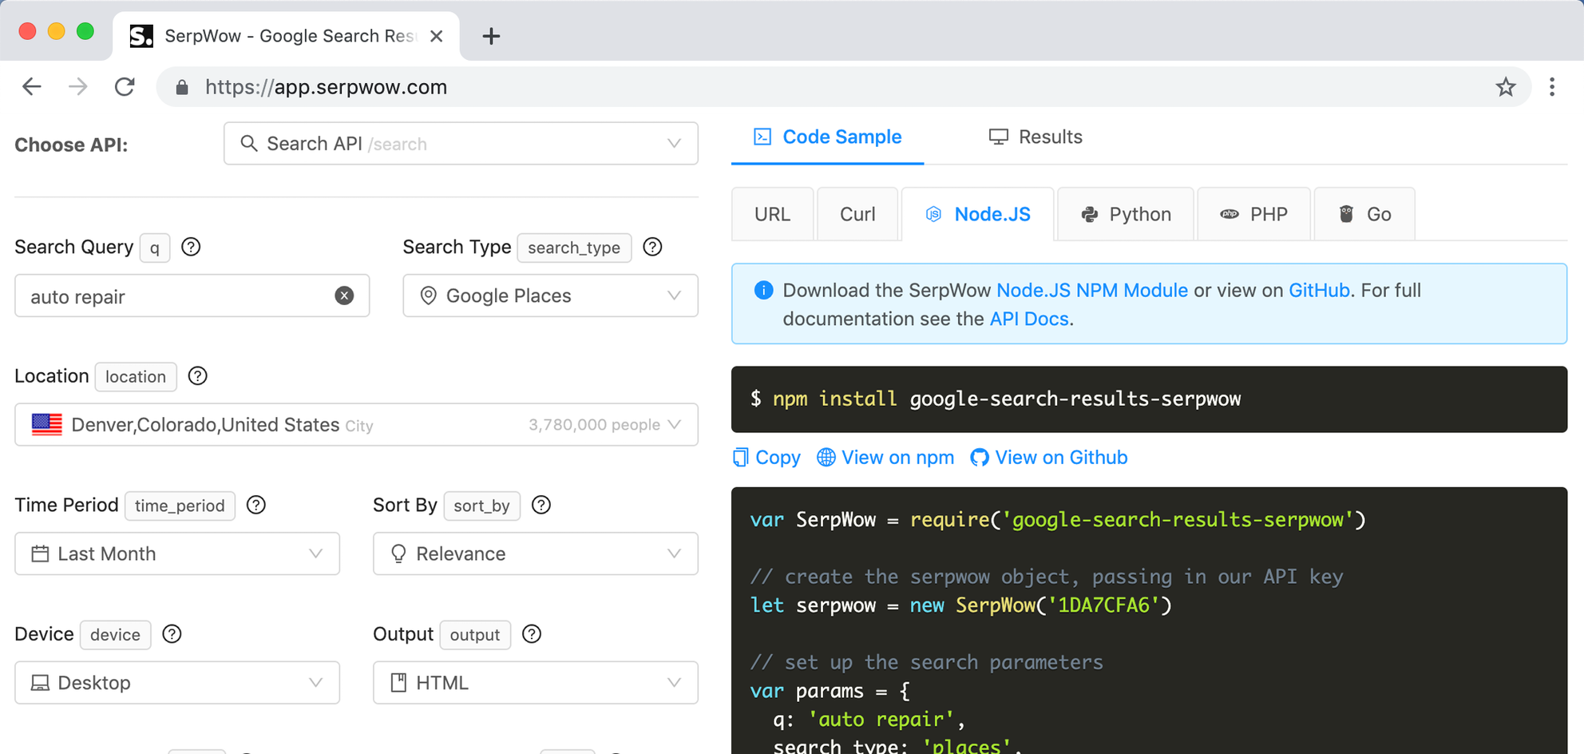Reload the current browser page
This screenshot has width=1584, height=754.
125,87
